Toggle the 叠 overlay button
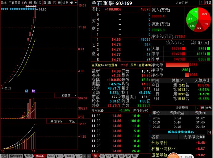This screenshot has width=213, height=158. click(45, 3)
